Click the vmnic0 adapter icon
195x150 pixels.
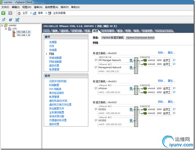(x=145, y=64)
